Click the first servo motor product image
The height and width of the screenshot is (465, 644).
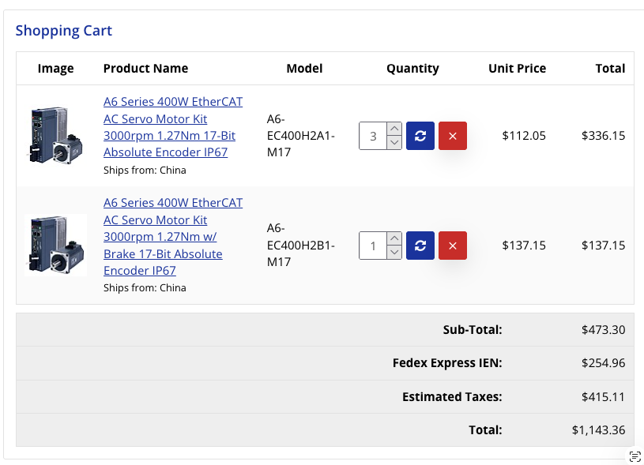coord(56,136)
